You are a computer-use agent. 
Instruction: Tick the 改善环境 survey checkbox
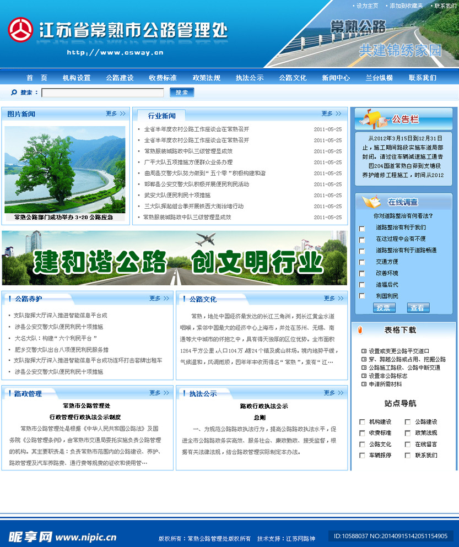[362, 274]
